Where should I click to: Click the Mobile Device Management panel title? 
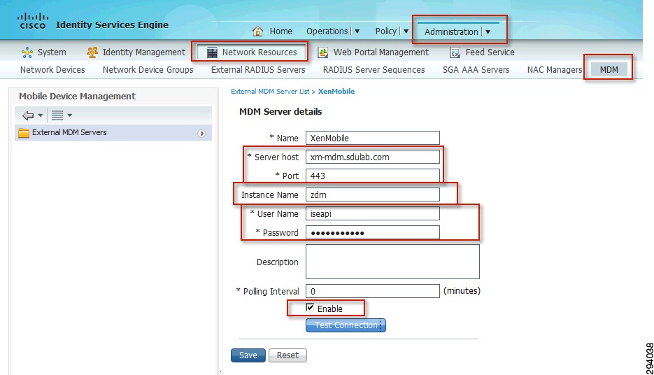coord(77,97)
